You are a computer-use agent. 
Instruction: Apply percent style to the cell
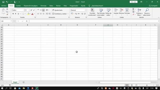pos(76,14)
